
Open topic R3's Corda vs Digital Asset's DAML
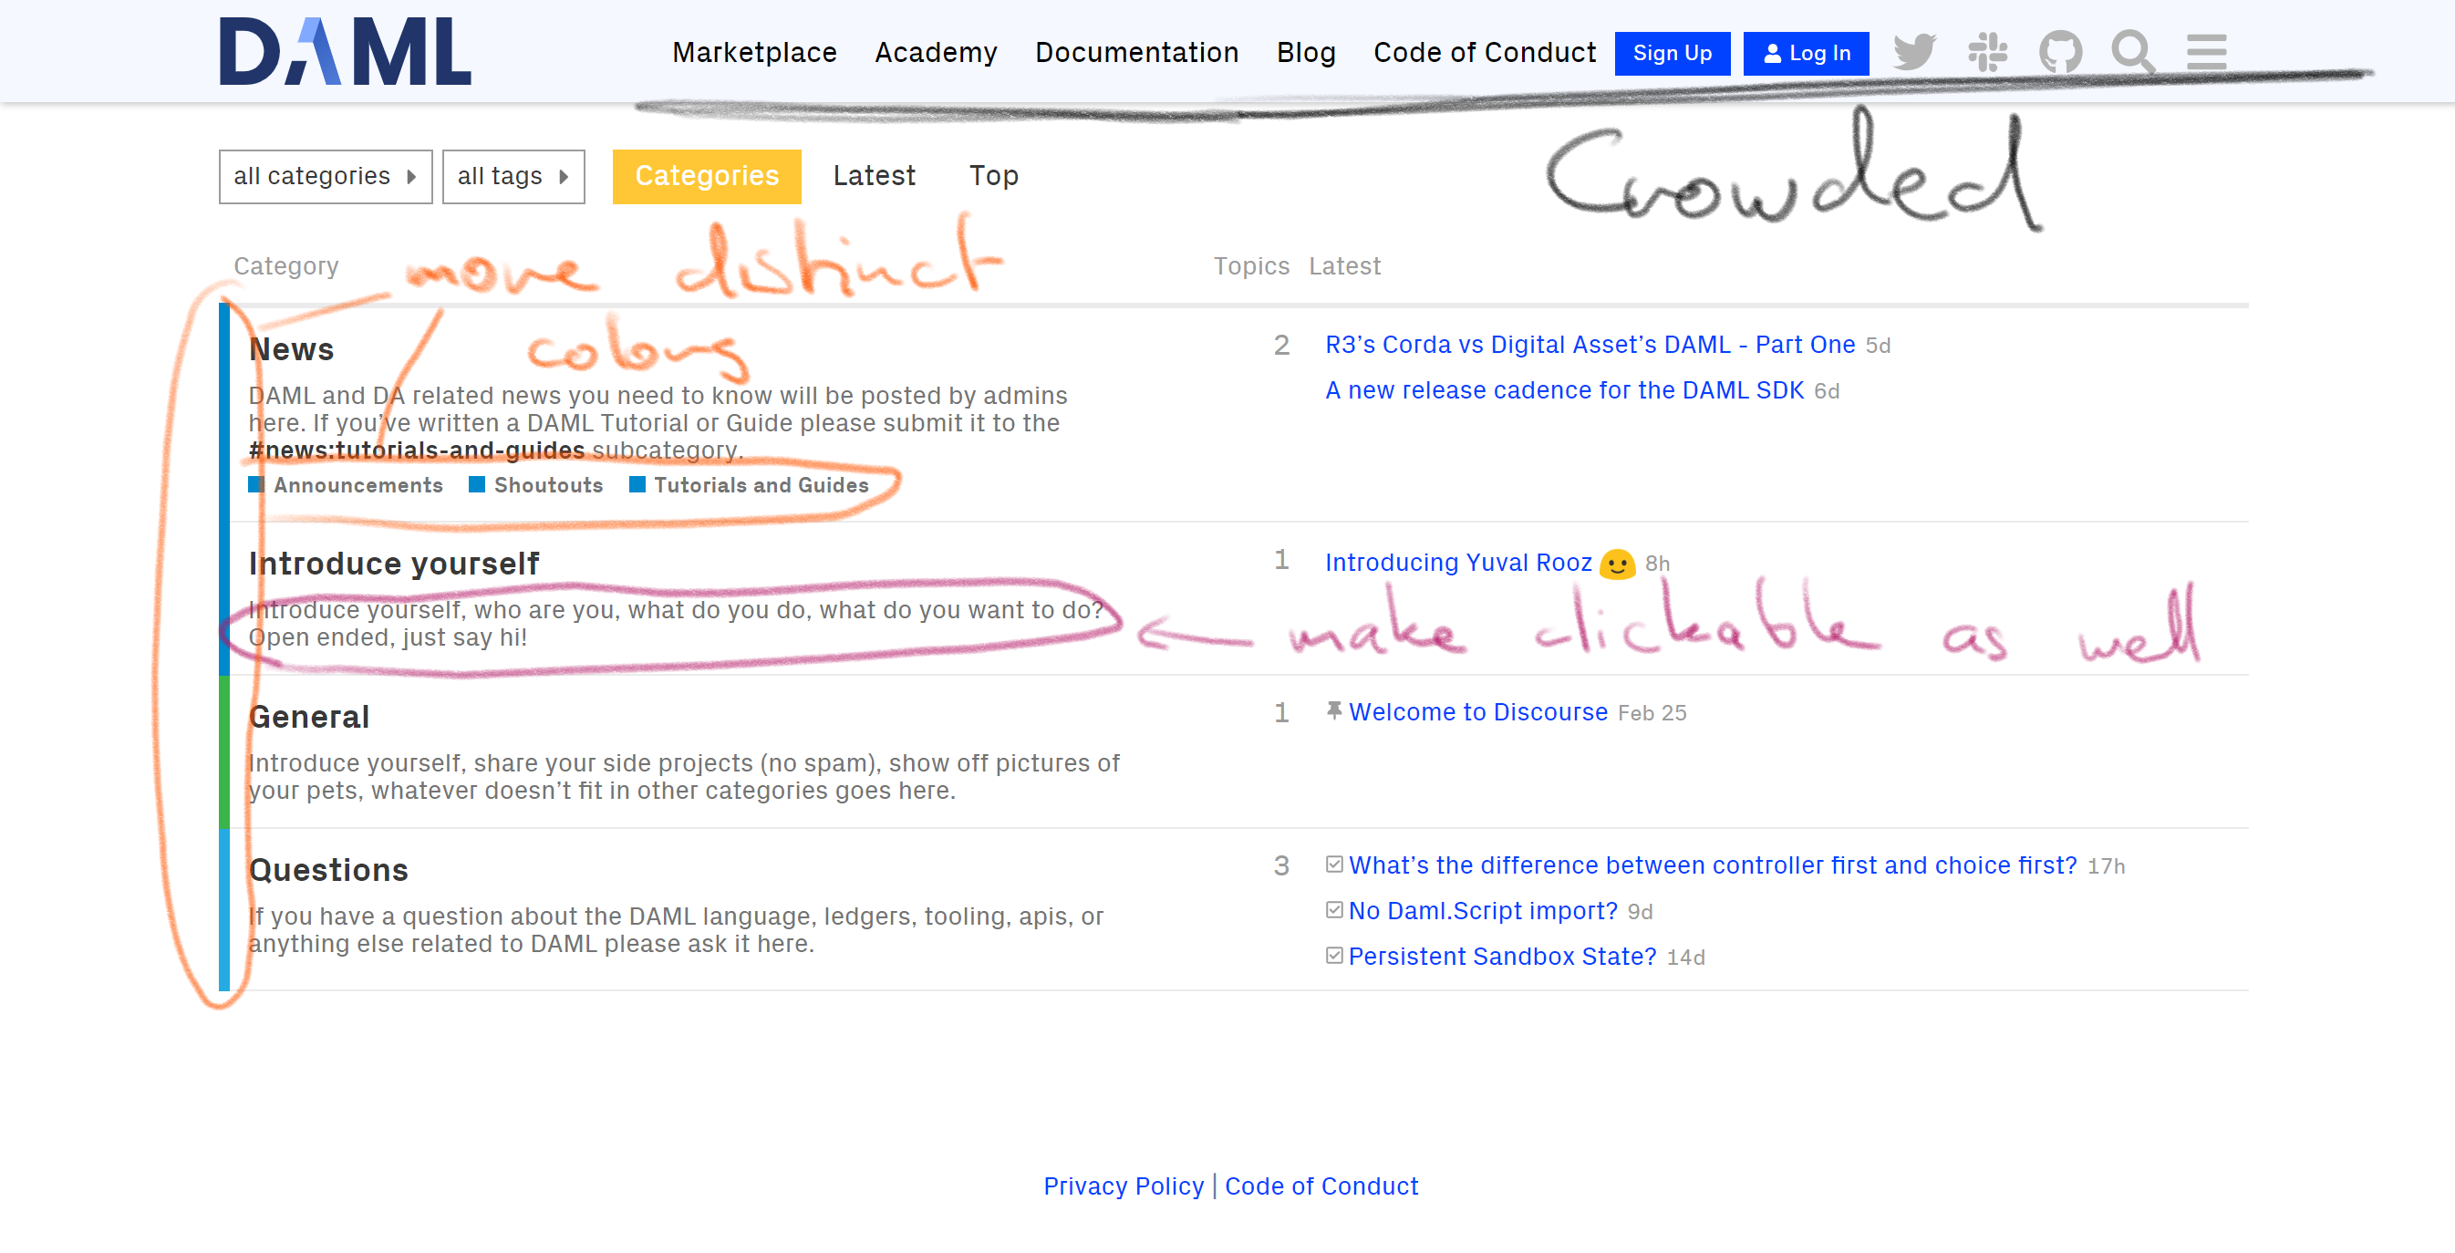(1590, 344)
